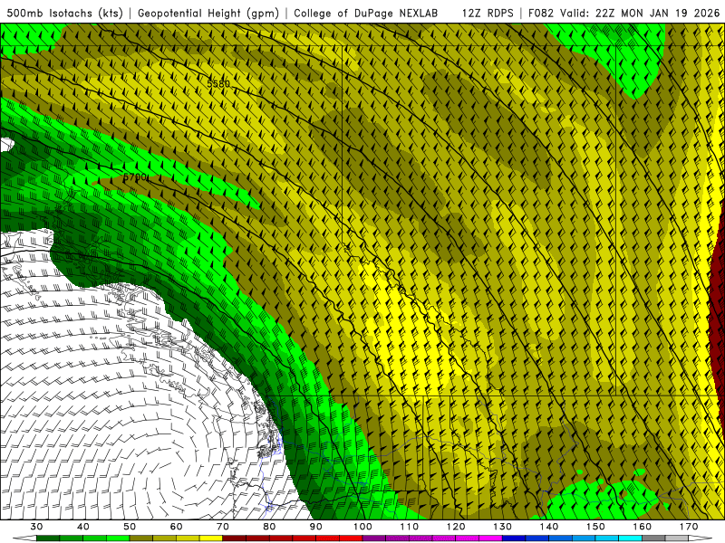Click the 60 label on the color scale
Viewport: 725px width, 543px height.
pyautogui.click(x=176, y=527)
